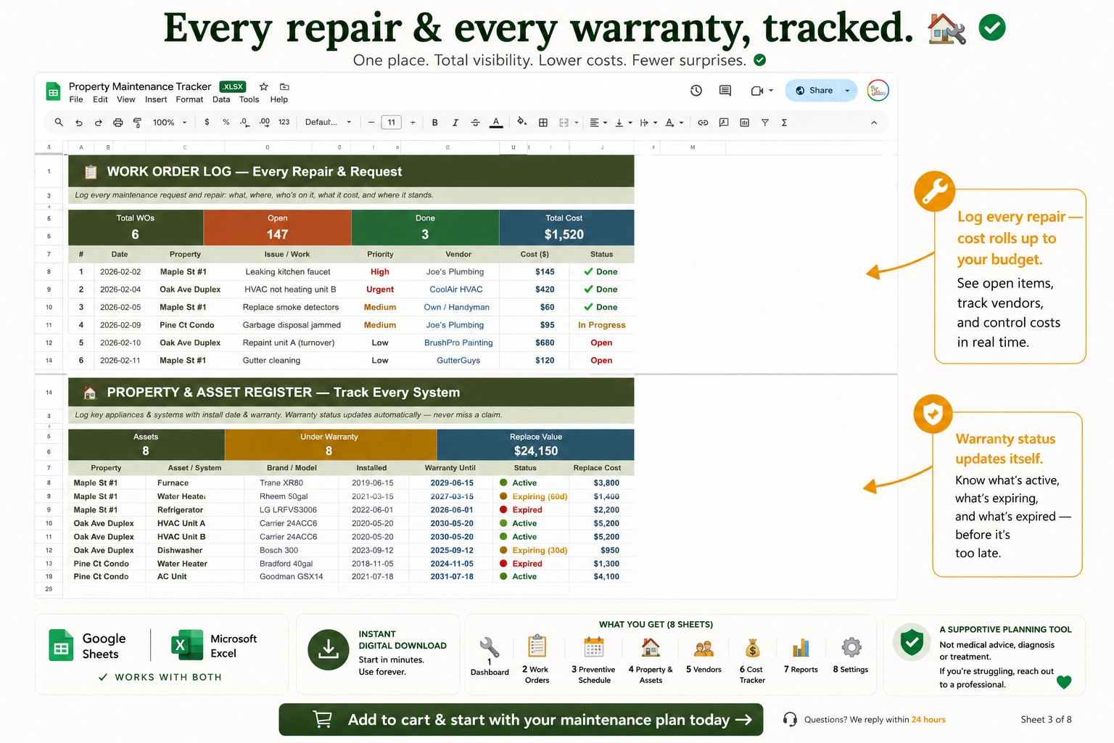Insert a chart
Image resolution: width=1114 pixels, height=743 pixels.
(744, 123)
